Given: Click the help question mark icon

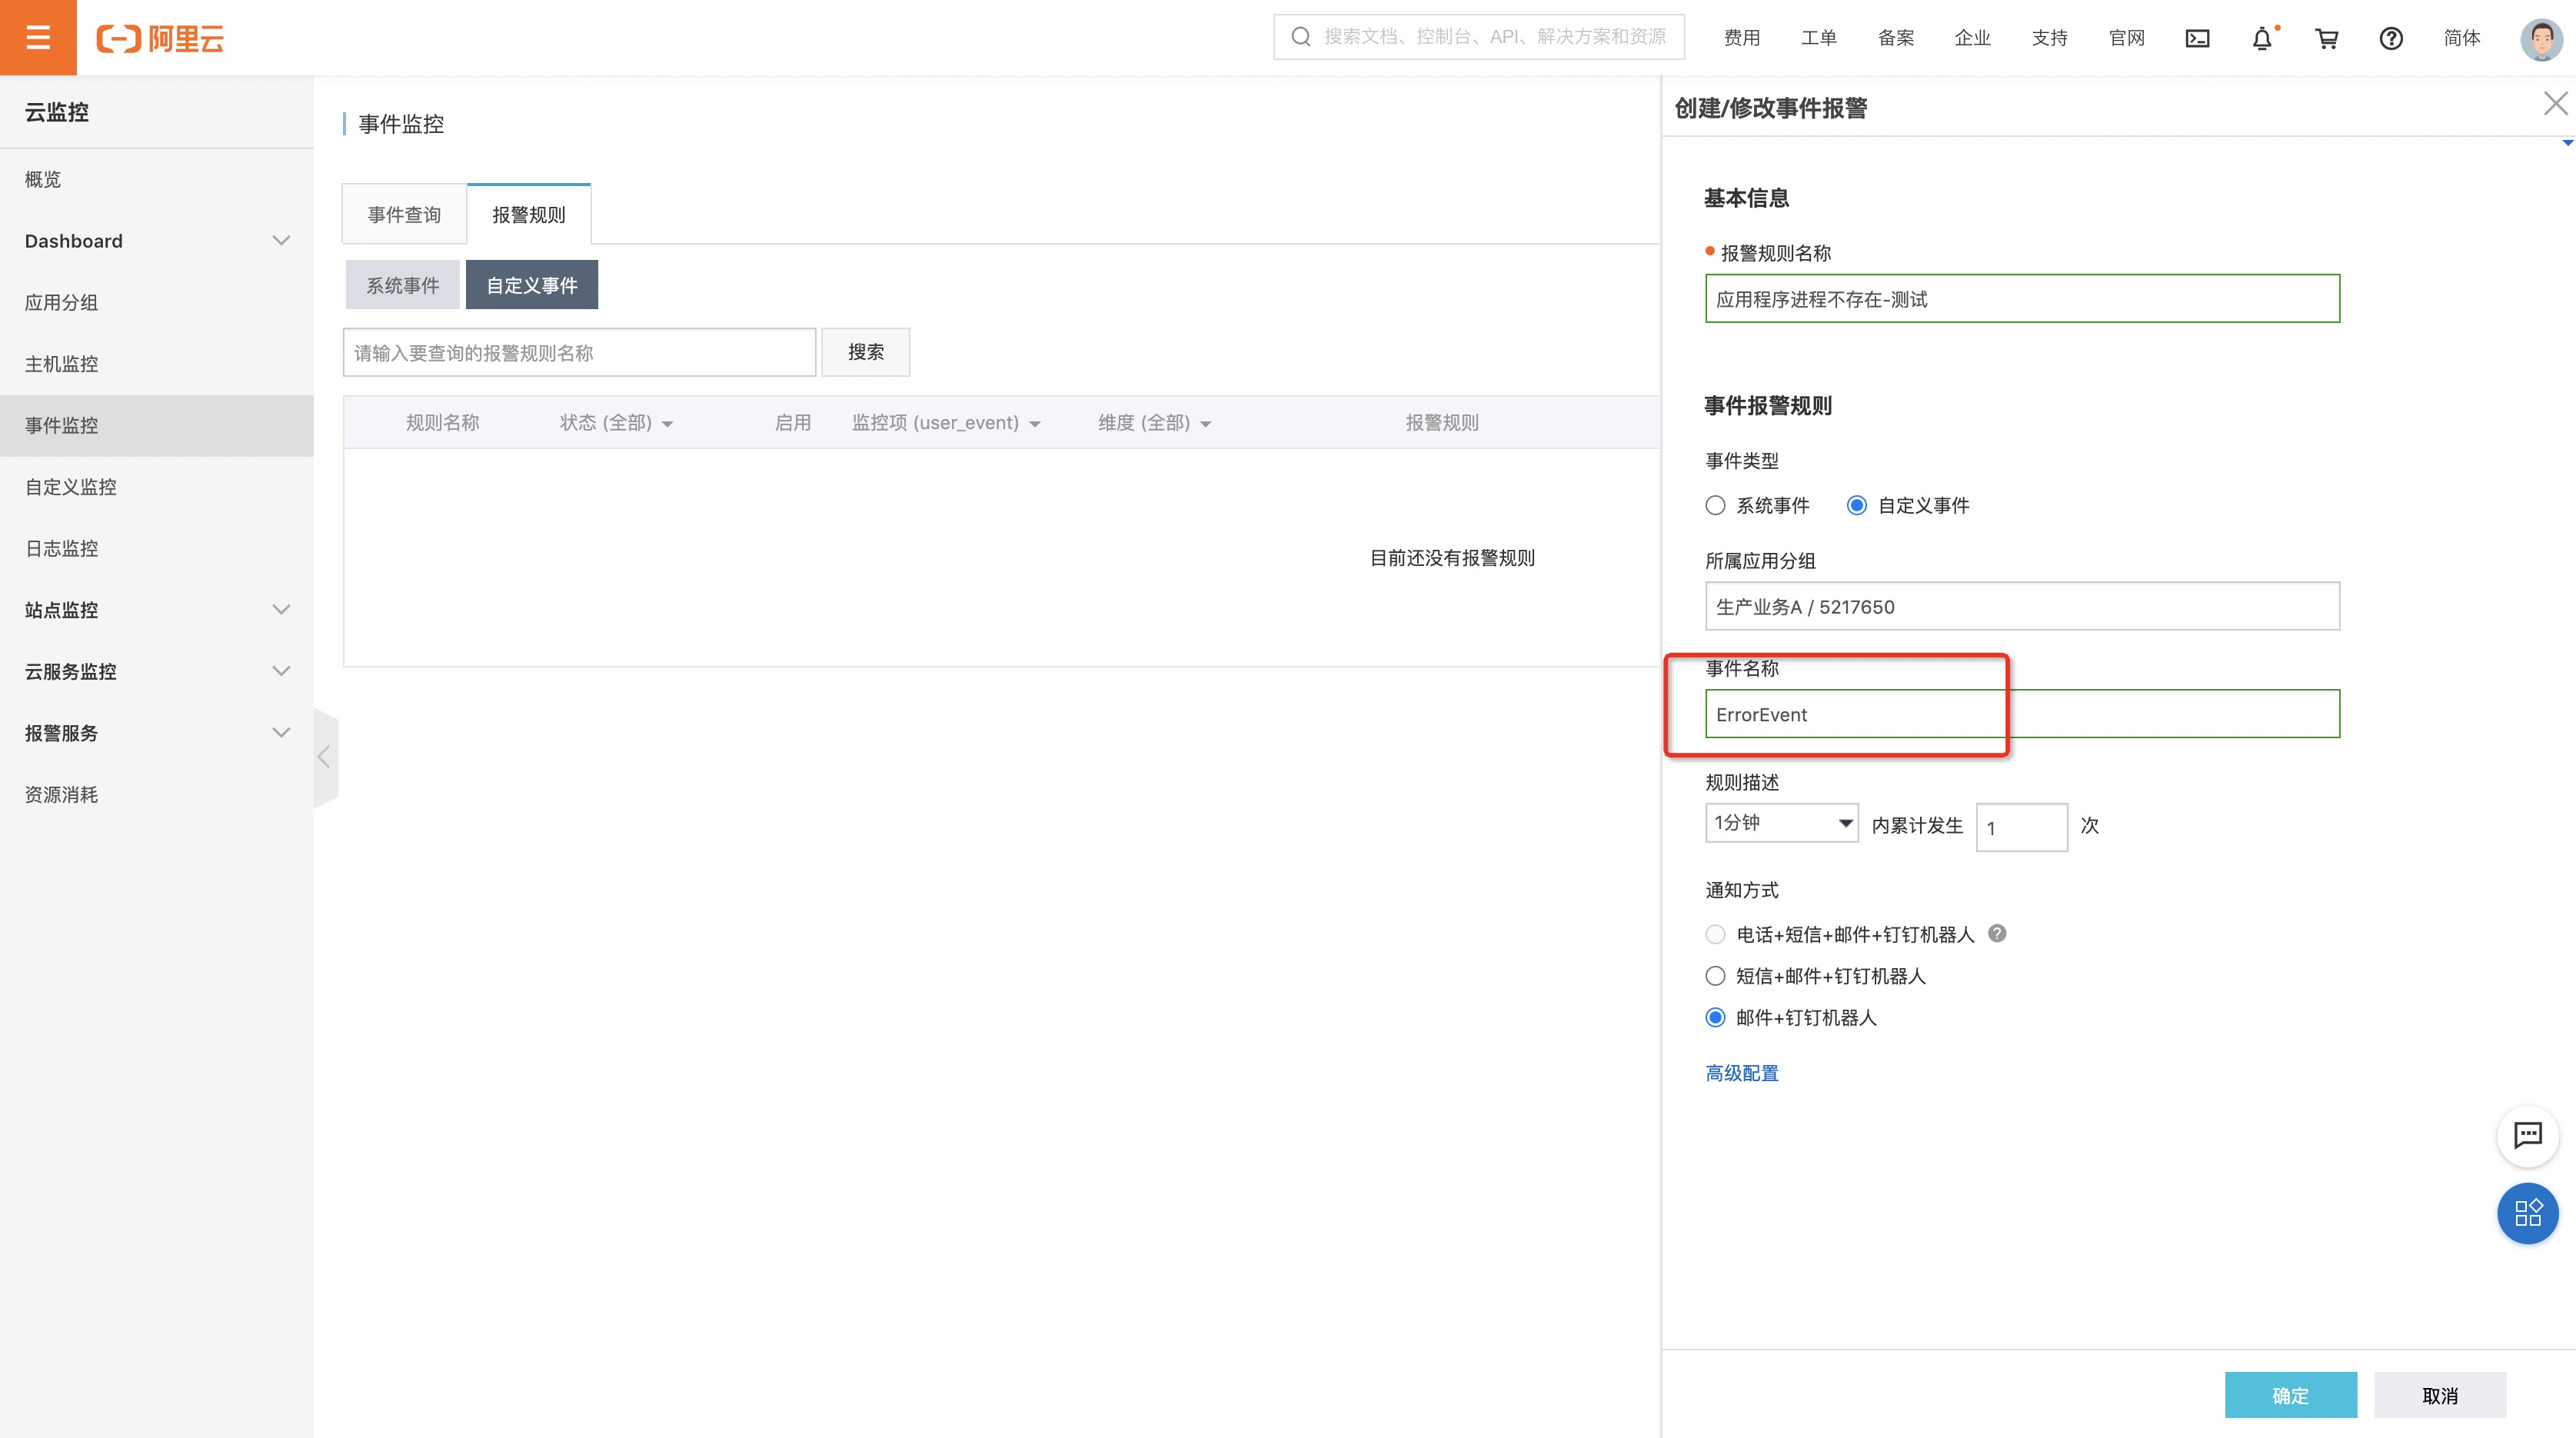Looking at the screenshot, I should 2390,38.
